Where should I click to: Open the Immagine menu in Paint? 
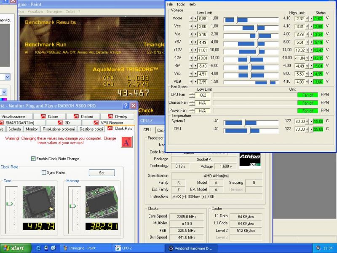point(54,12)
